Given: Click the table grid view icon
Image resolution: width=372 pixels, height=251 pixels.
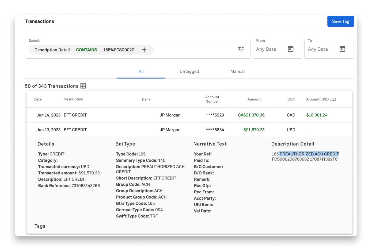Looking at the screenshot, I should [83, 86].
